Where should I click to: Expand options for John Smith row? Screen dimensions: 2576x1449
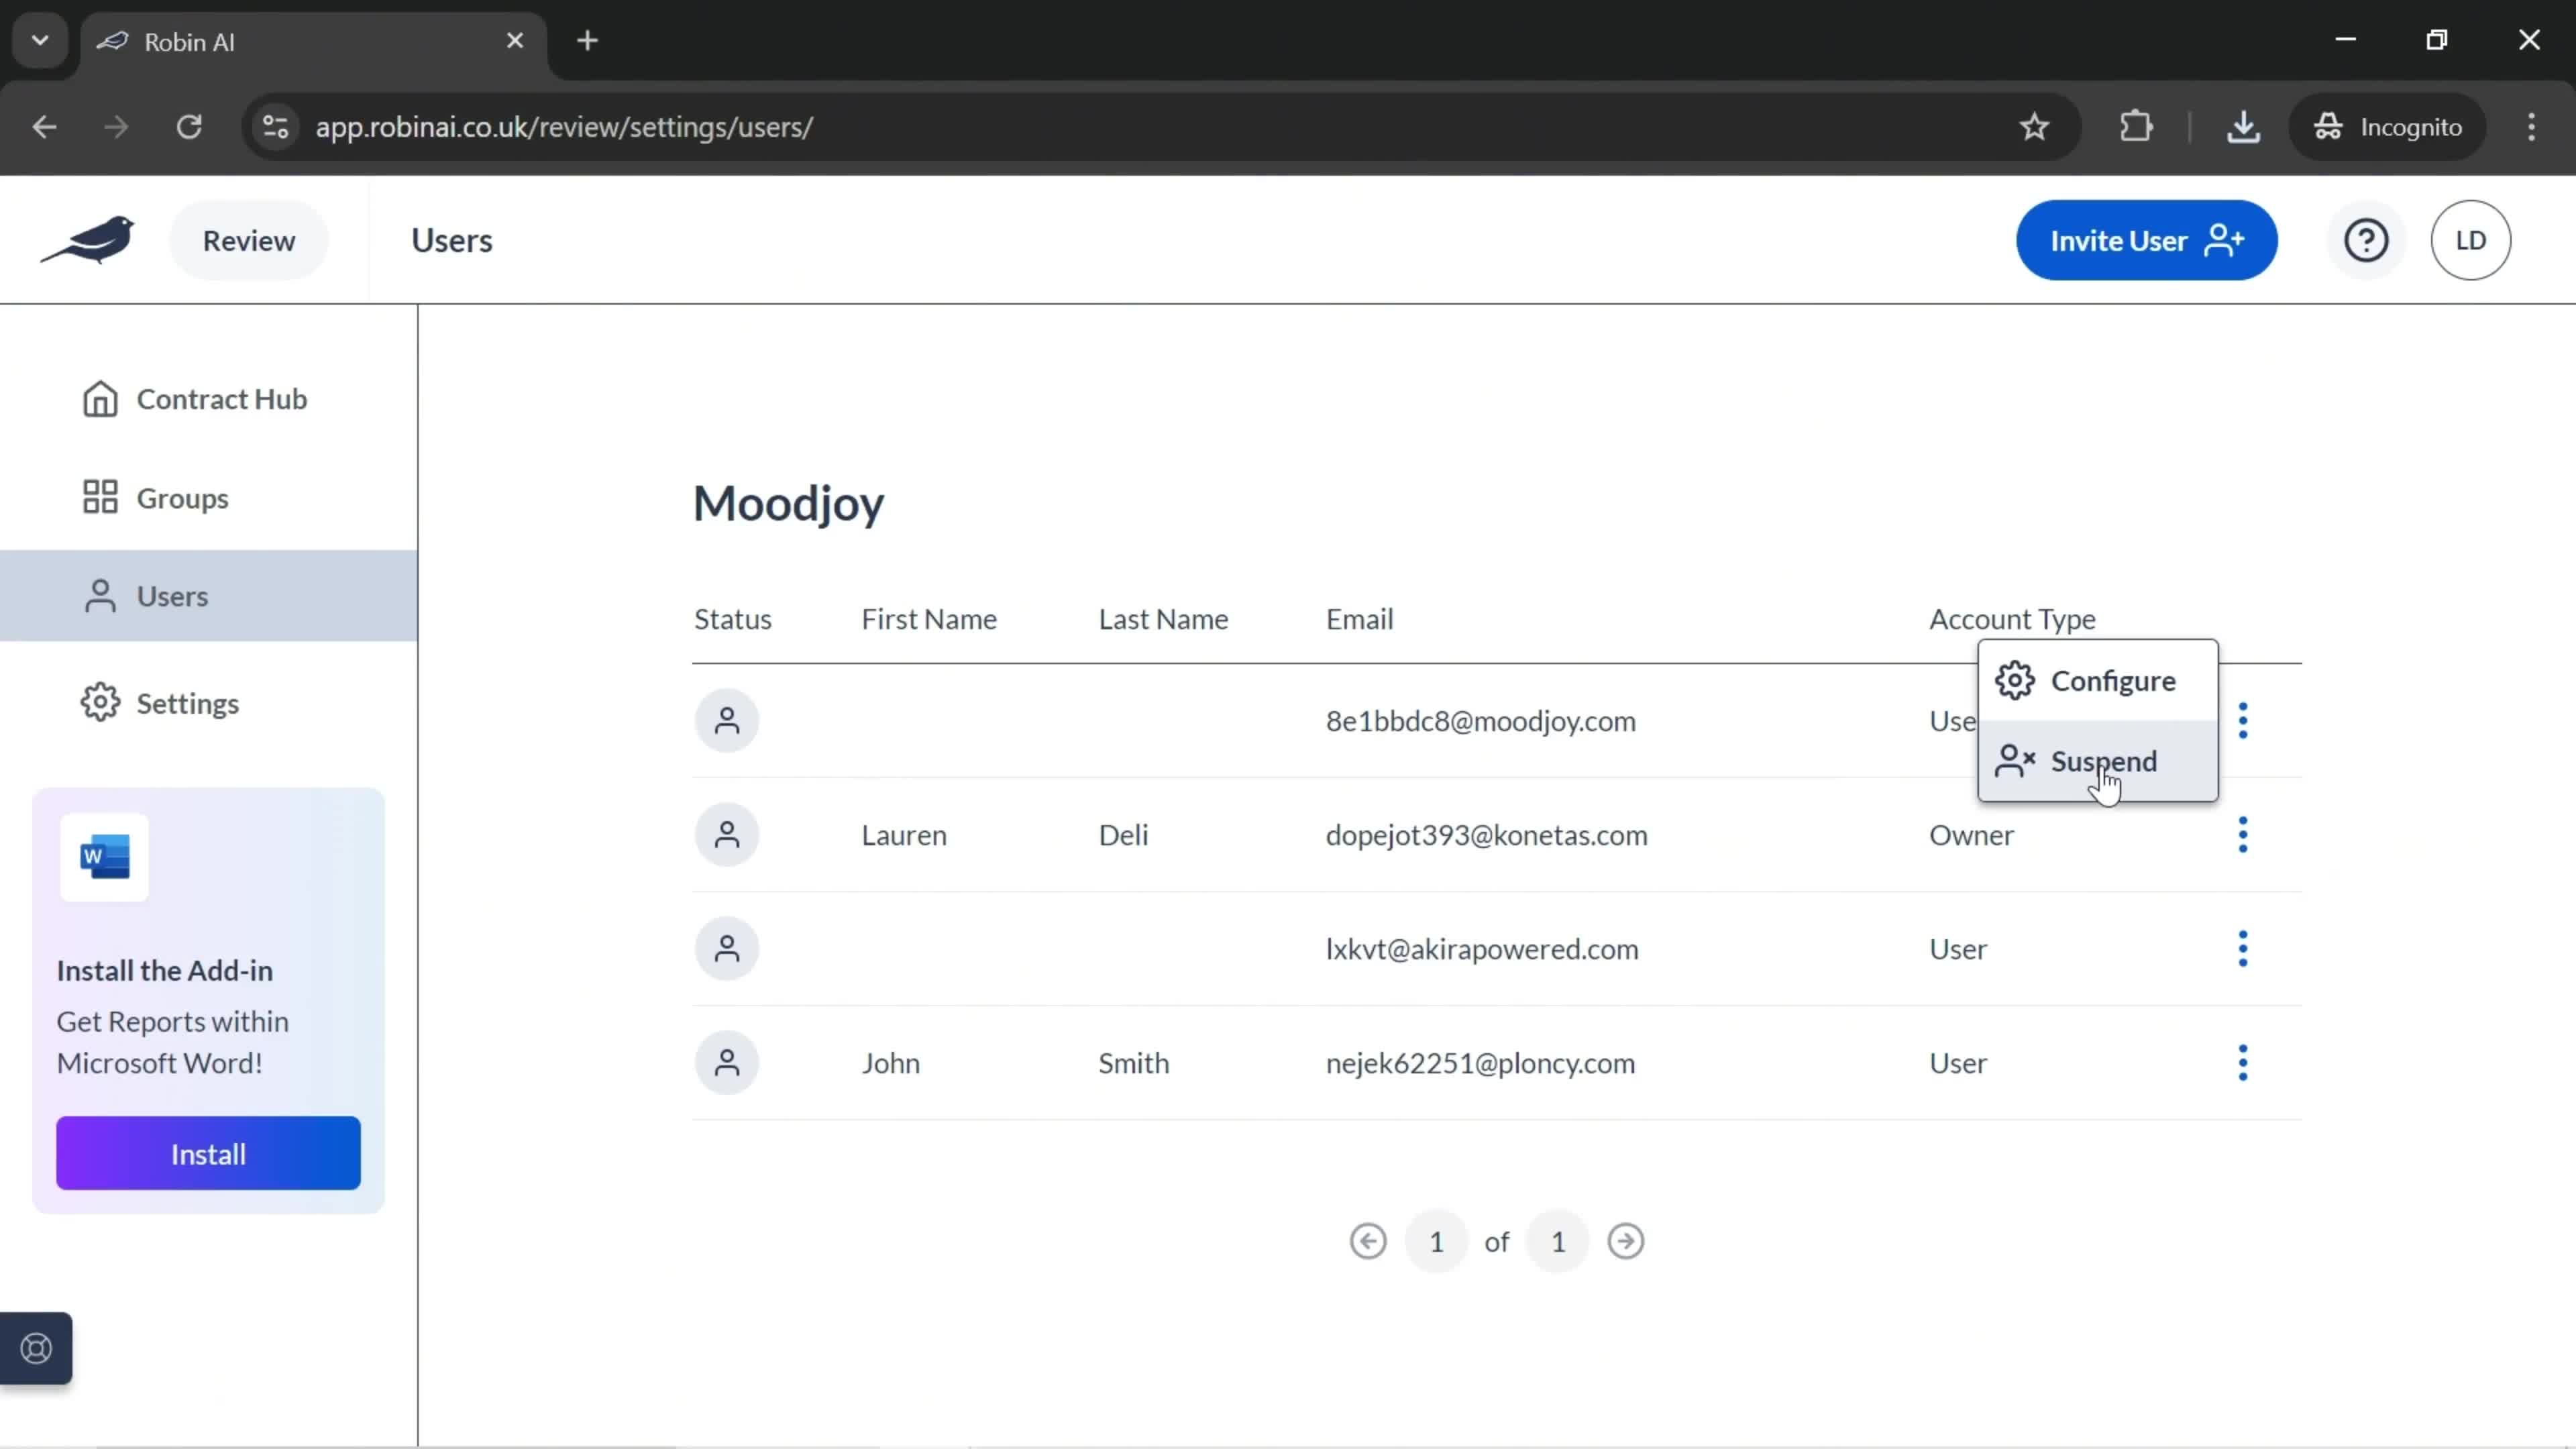[x=2242, y=1061]
